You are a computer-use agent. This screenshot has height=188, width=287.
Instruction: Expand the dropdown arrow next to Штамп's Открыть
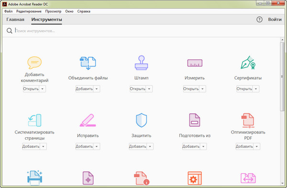(149, 89)
